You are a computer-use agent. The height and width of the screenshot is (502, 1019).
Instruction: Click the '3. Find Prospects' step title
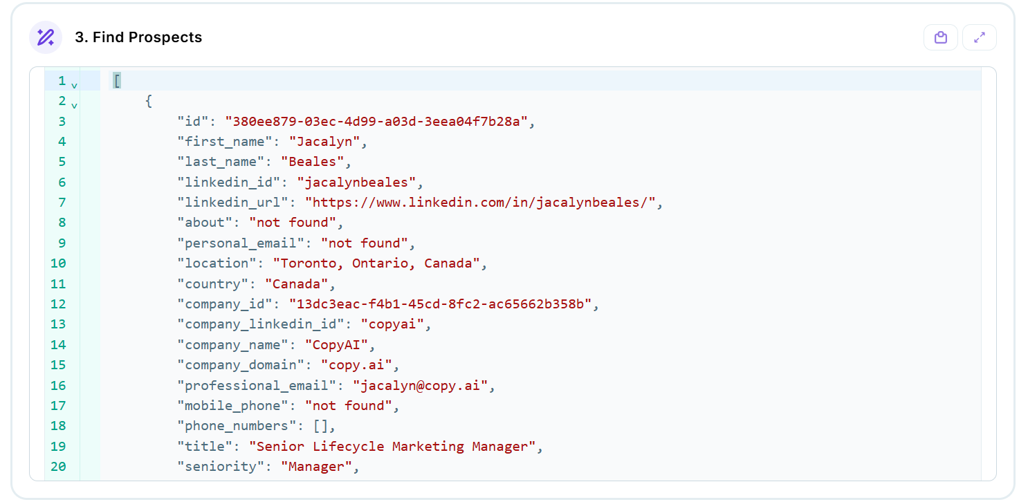[138, 37]
